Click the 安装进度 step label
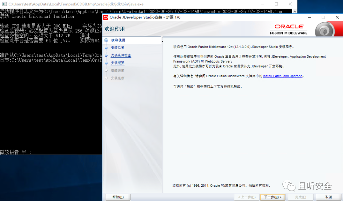Image resolution: width=343 pixels, height=201 pixels. pyautogui.click(x=118, y=71)
